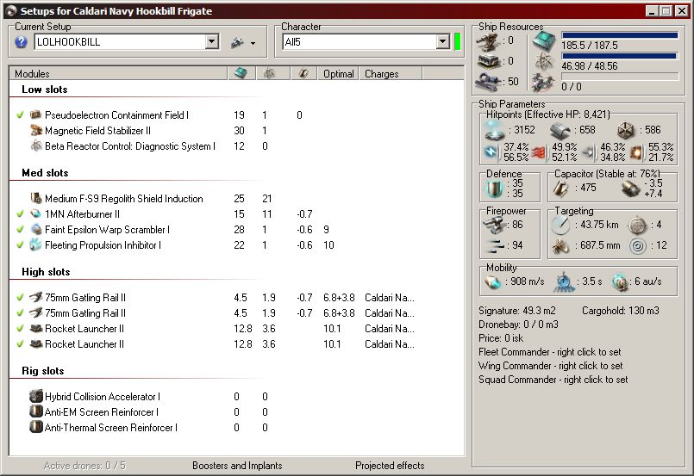
Task: Toggle second 75mm Gatling Rail II checkmark
Action: pyautogui.click(x=20, y=313)
